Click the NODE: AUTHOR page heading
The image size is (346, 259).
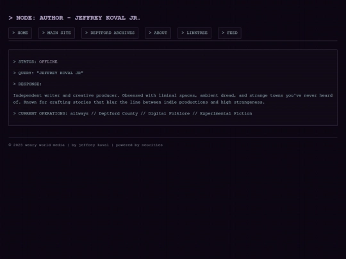click(x=74, y=18)
